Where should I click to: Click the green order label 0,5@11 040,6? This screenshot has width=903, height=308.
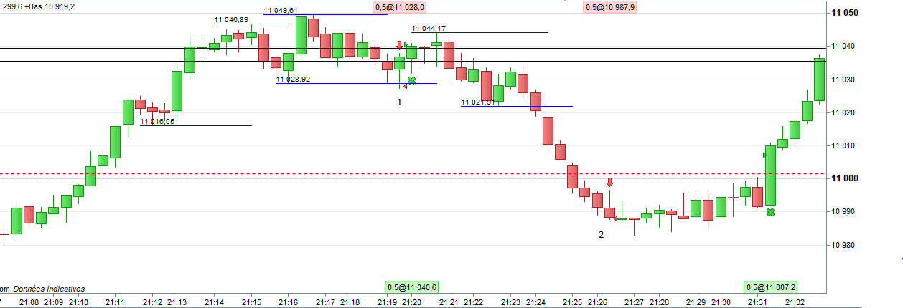[411, 287]
